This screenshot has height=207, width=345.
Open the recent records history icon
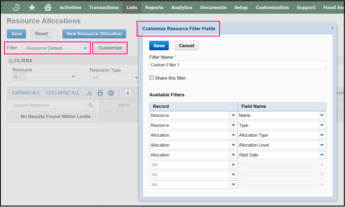point(16,7)
